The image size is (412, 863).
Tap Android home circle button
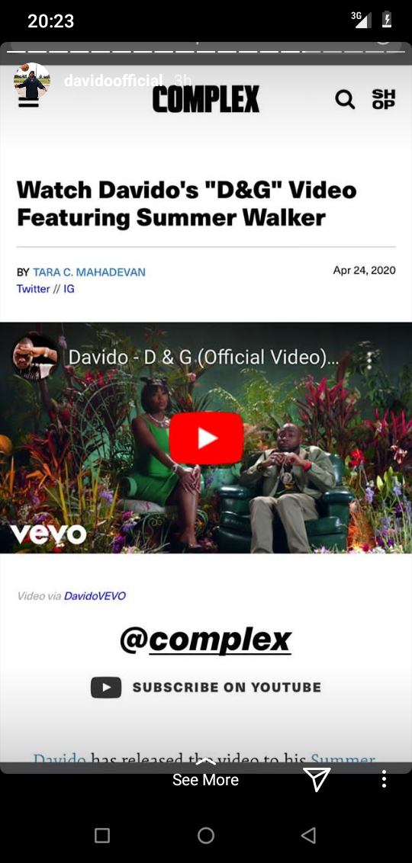(205, 836)
